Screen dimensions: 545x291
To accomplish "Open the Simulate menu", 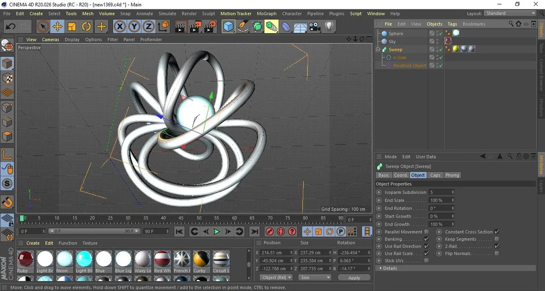I will 167,14.
